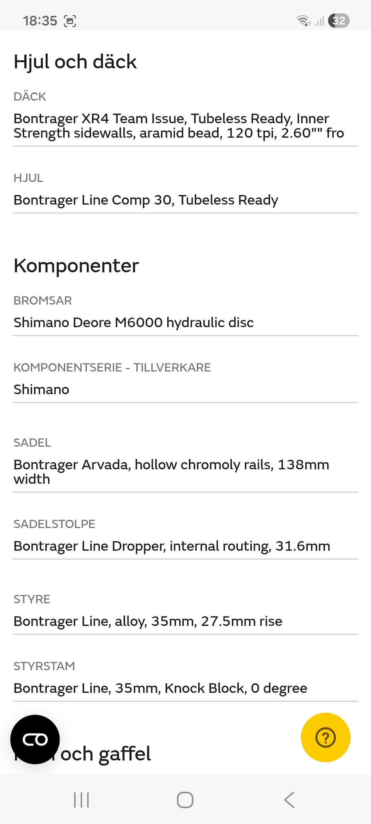Select the Shimano Deore M6000 brakes entry
This screenshot has width=371, height=824.
(134, 323)
